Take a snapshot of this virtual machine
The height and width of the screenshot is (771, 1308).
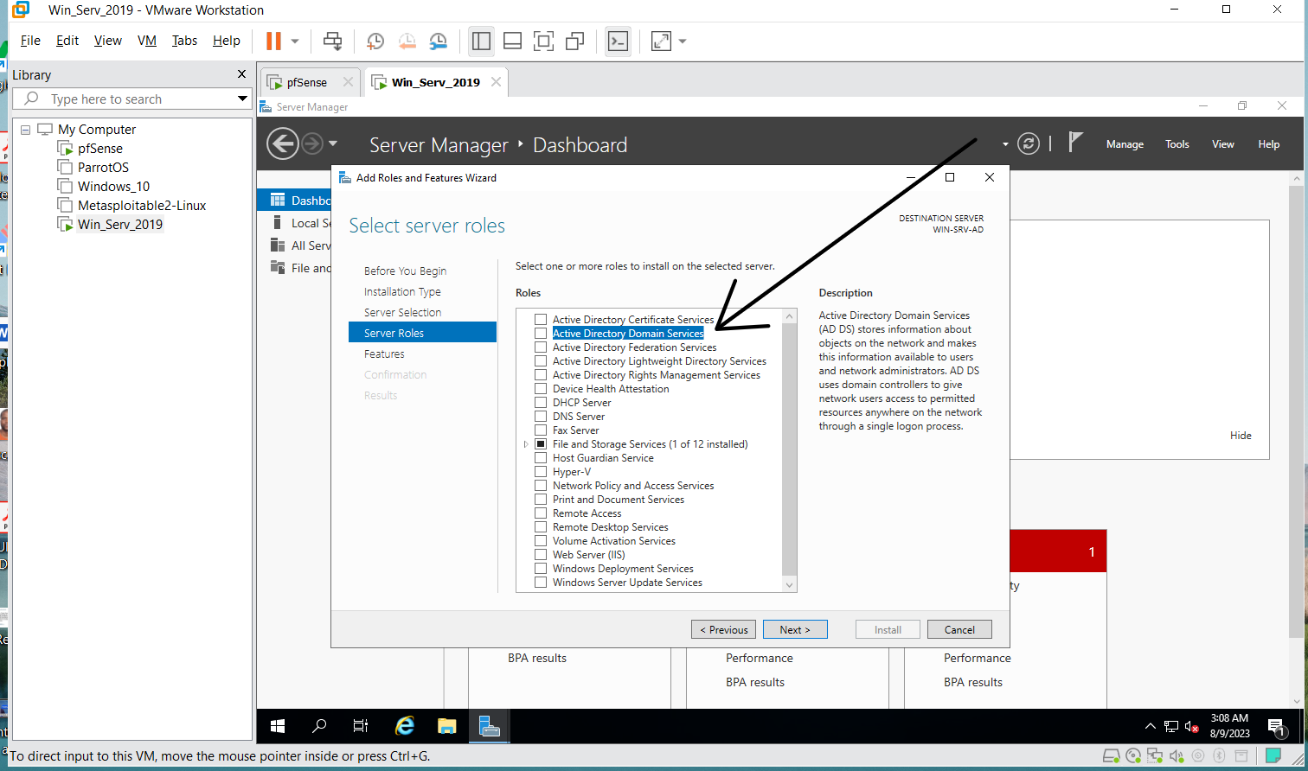point(375,41)
